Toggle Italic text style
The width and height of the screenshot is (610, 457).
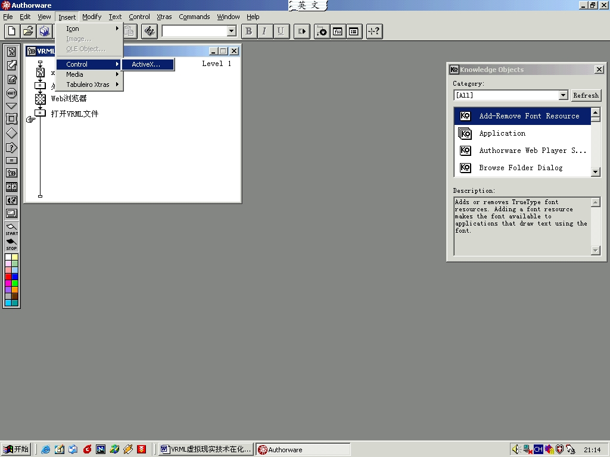(264, 32)
